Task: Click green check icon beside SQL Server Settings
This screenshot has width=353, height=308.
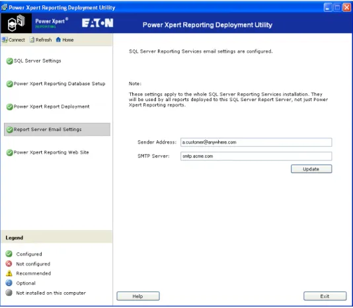Action: pyautogui.click(x=10, y=61)
